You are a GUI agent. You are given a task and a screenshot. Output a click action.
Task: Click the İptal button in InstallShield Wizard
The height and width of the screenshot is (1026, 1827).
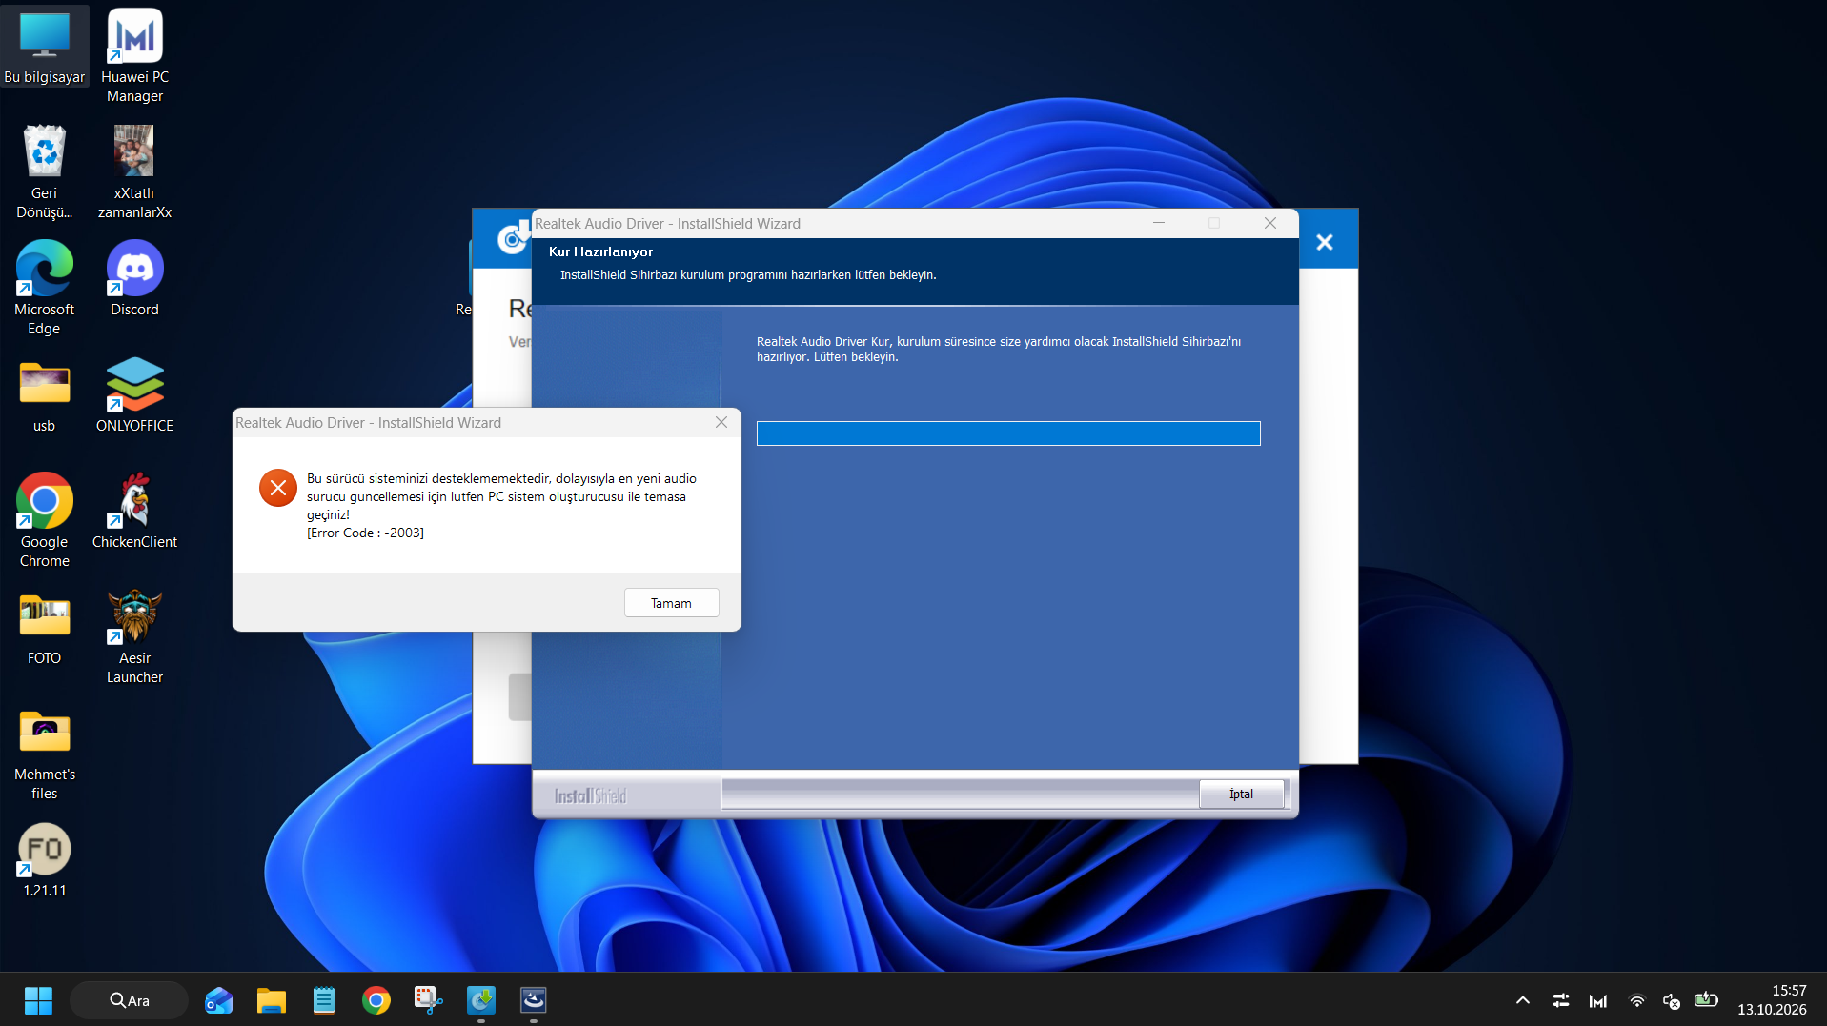point(1241,794)
